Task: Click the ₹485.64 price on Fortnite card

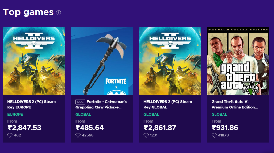Action: click(x=90, y=128)
